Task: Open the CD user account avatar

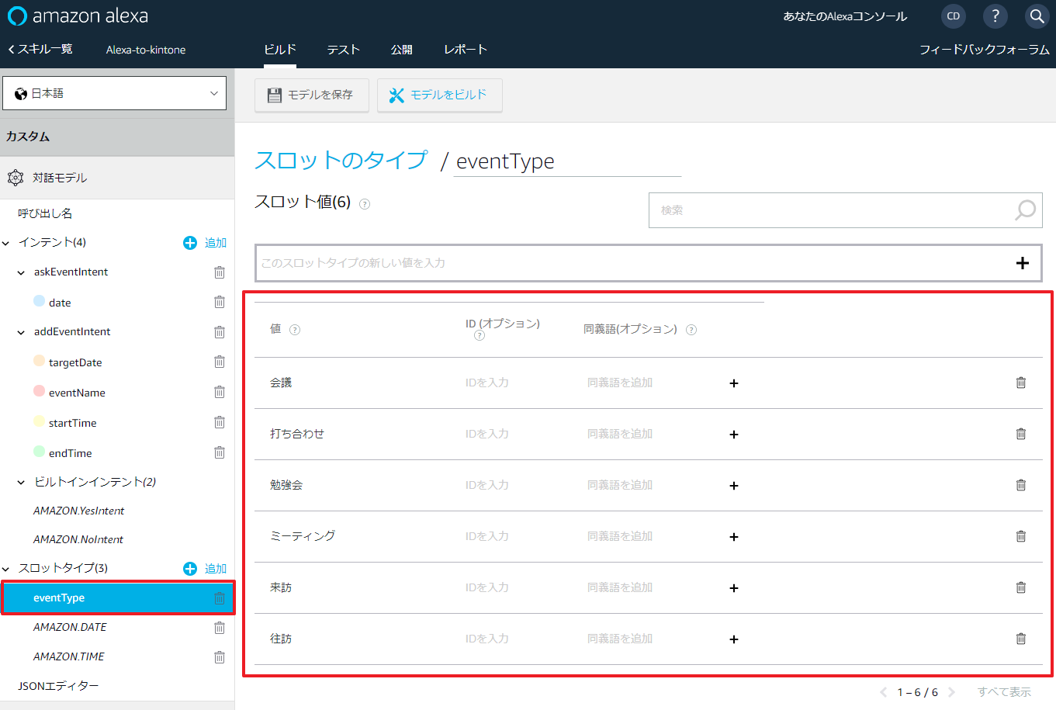Action: (x=954, y=16)
